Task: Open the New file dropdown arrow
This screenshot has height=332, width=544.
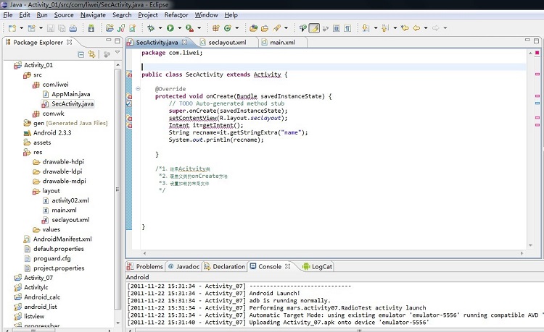Action: (x=20, y=28)
